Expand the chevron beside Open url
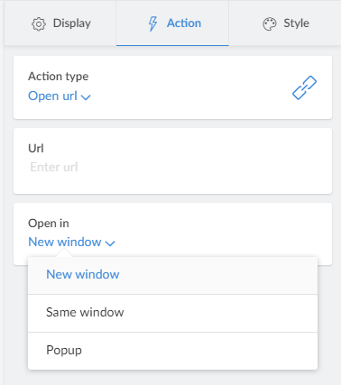The image size is (341, 385). 86,97
